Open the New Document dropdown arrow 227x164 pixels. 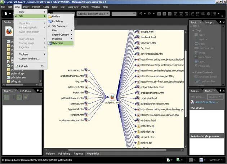click(10, 14)
